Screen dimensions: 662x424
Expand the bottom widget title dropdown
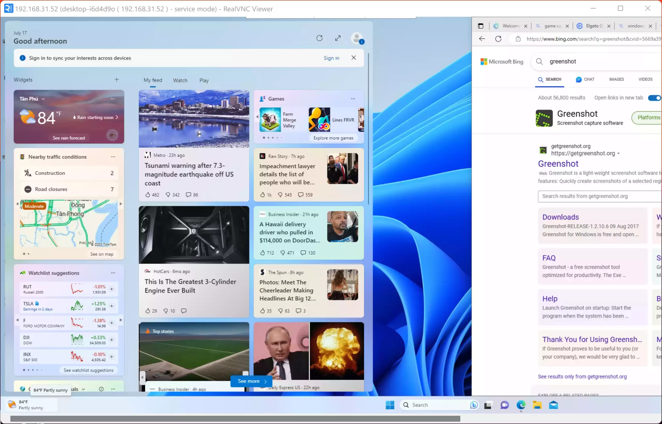[83, 389]
